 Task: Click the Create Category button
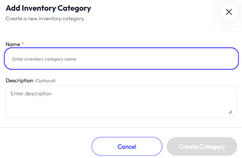tap(202, 146)
